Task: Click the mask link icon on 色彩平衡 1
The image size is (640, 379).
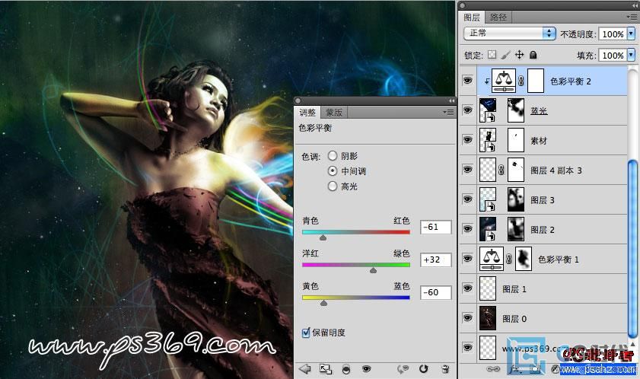Action: click(509, 259)
